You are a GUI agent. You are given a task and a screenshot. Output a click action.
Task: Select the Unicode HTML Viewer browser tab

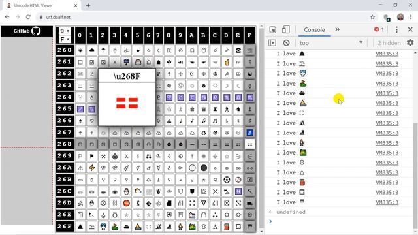coord(42,5)
